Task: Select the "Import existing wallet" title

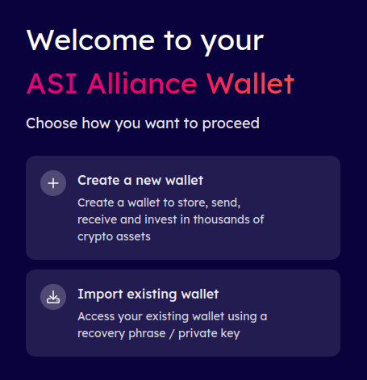Action: 148,294
